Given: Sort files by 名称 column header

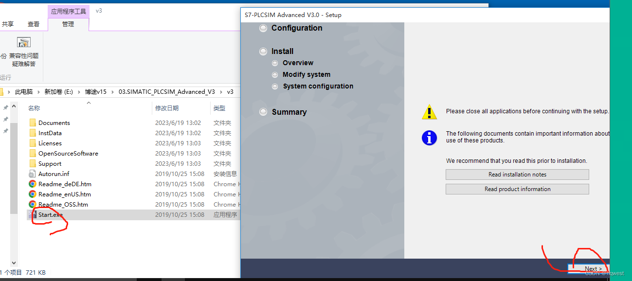Looking at the screenshot, I should 34,108.
